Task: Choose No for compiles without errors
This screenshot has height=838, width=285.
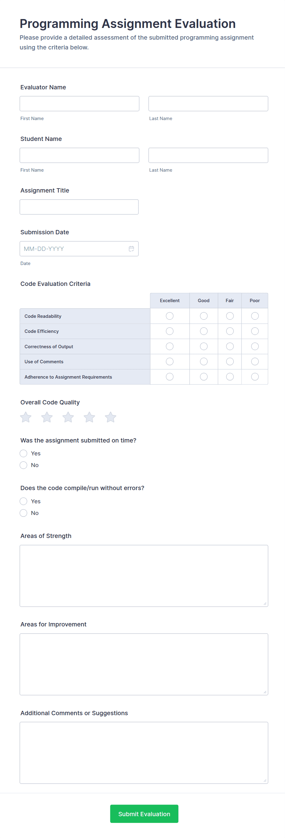Action: point(23,513)
